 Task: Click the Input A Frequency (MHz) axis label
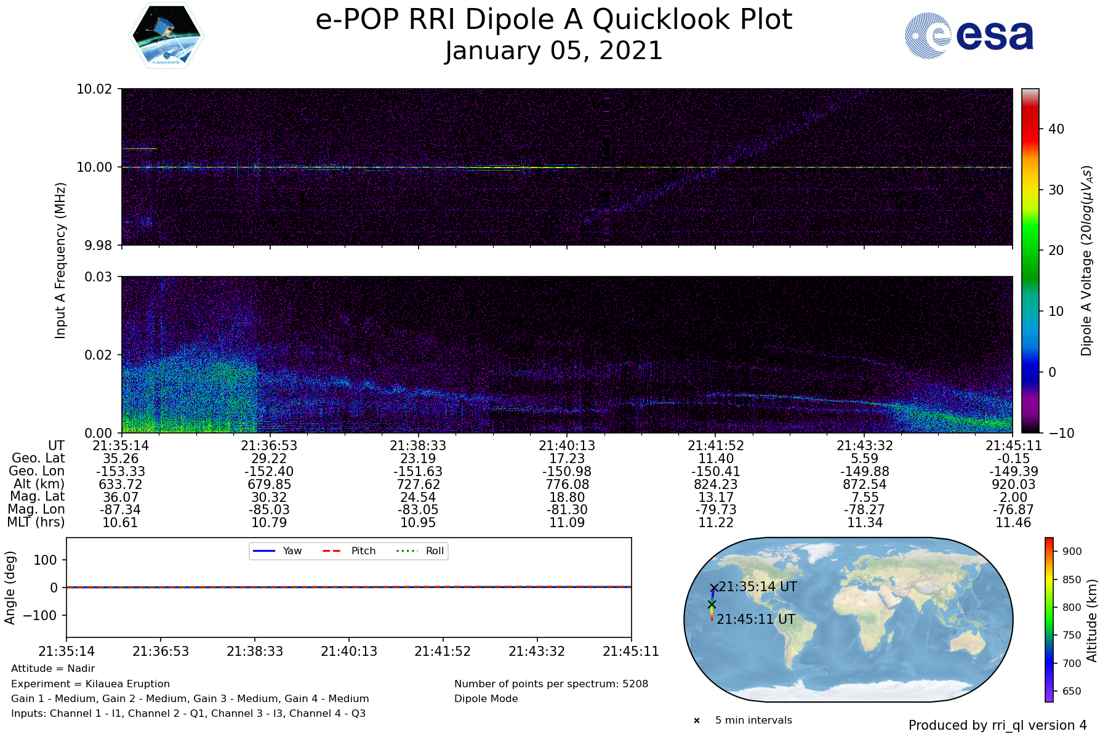pyautogui.click(x=60, y=260)
